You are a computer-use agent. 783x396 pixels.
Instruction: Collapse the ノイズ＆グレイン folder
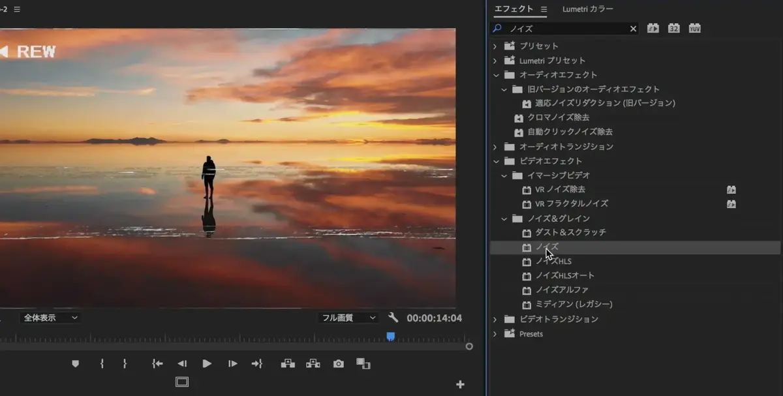504,219
